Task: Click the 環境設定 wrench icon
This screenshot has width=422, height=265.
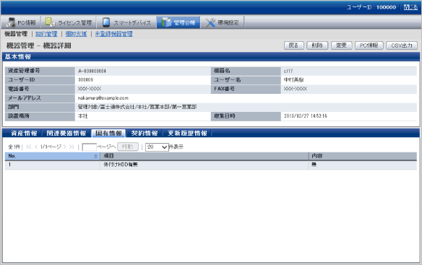Action: tap(210, 22)
